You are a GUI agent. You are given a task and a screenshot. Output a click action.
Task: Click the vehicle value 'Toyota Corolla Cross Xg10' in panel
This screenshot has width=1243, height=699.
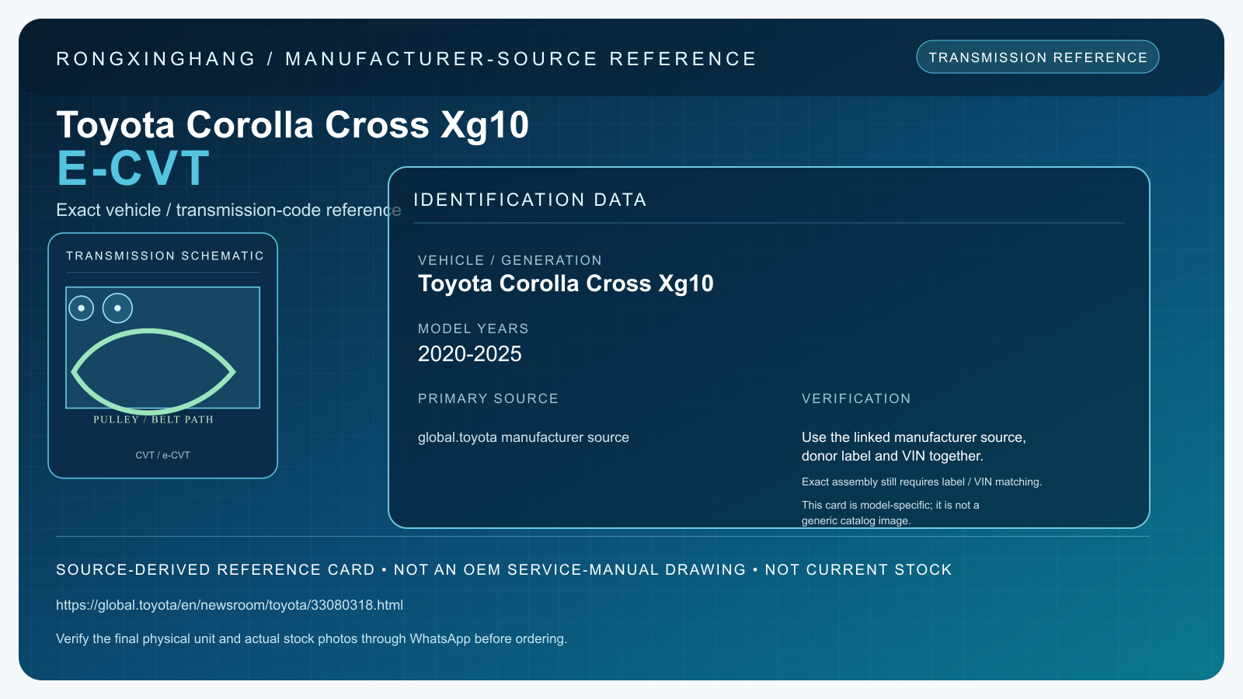[x=566, y=283]
